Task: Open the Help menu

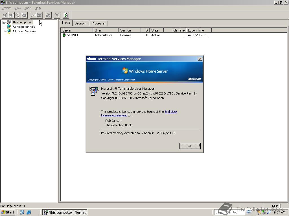Action: click(38, 8)
